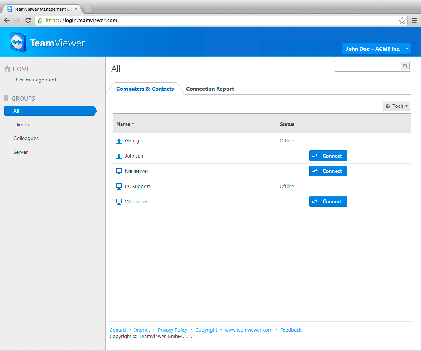Click the TeamViewer logo icon

(18, 42)
